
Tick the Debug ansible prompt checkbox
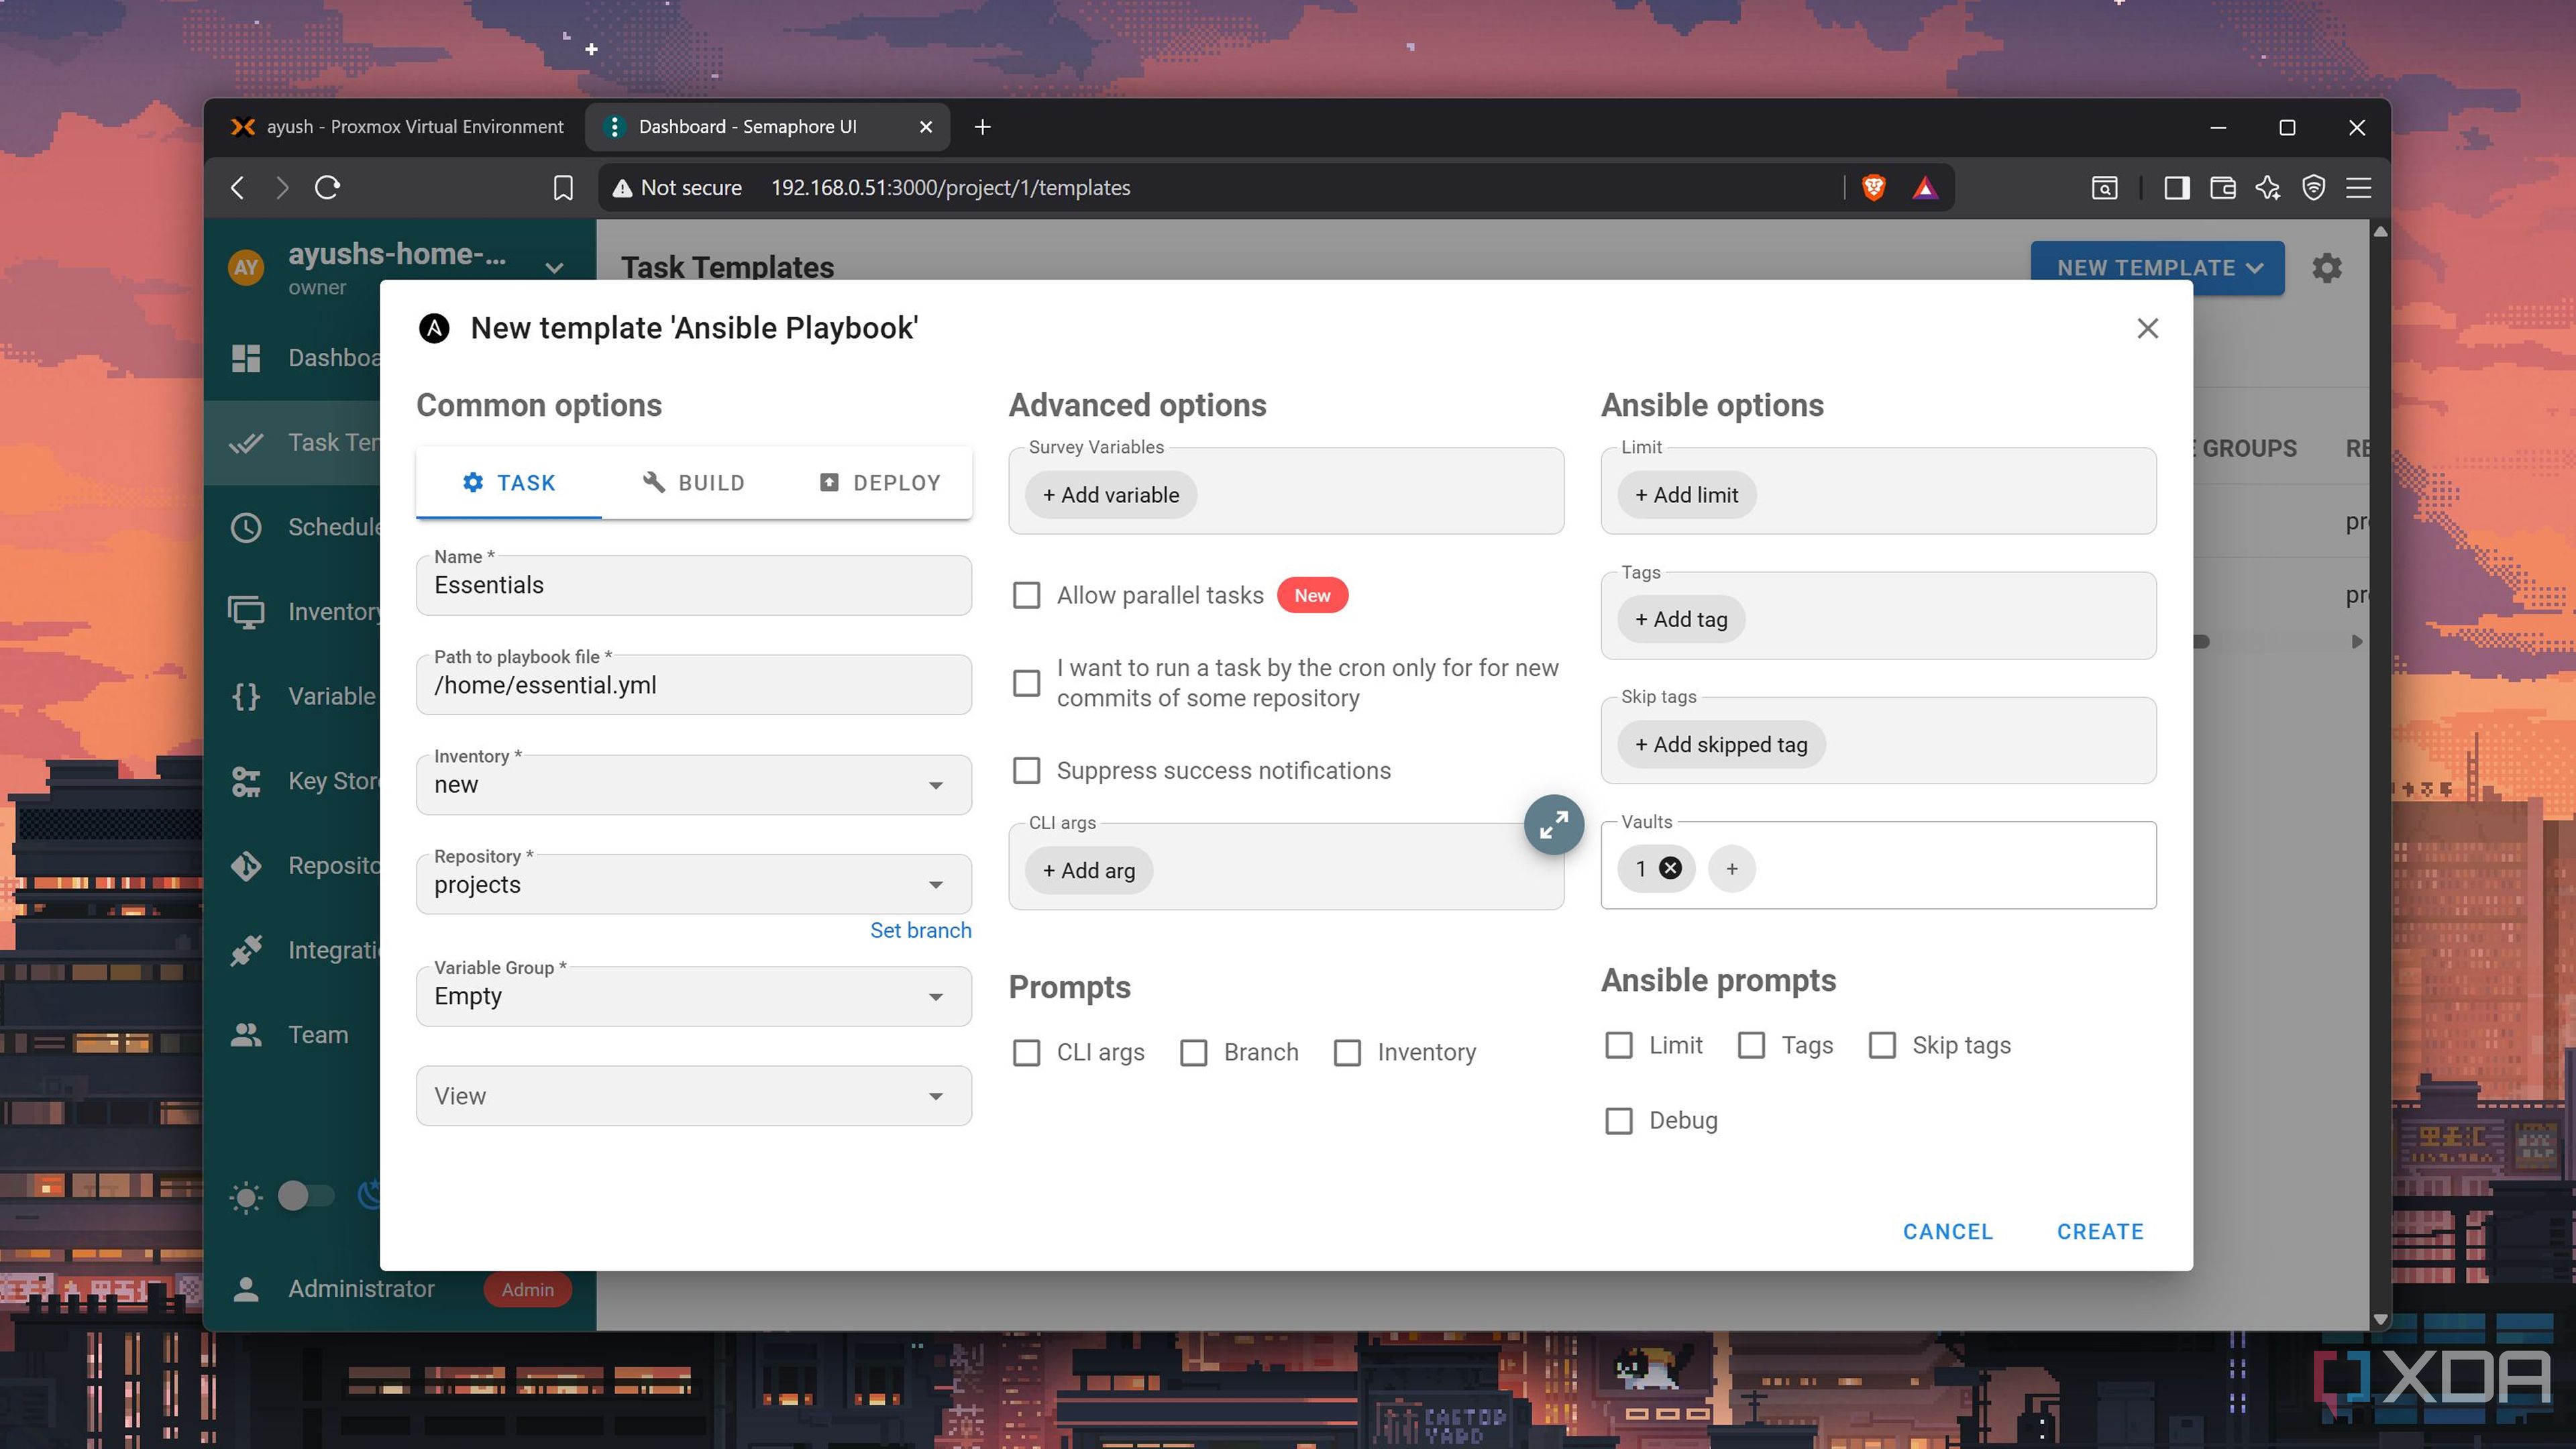click(1618, 1120)
